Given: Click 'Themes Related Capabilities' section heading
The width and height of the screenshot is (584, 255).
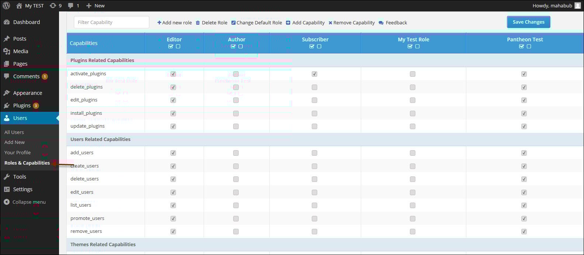Looking at the screenshot, I should coord(103,245).
